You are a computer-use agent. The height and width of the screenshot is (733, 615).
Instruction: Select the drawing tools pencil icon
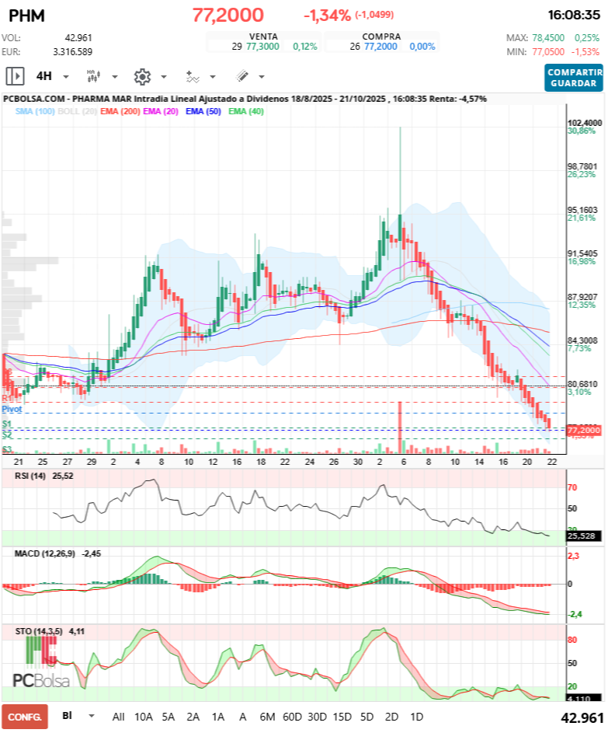[x=241, y=76]
